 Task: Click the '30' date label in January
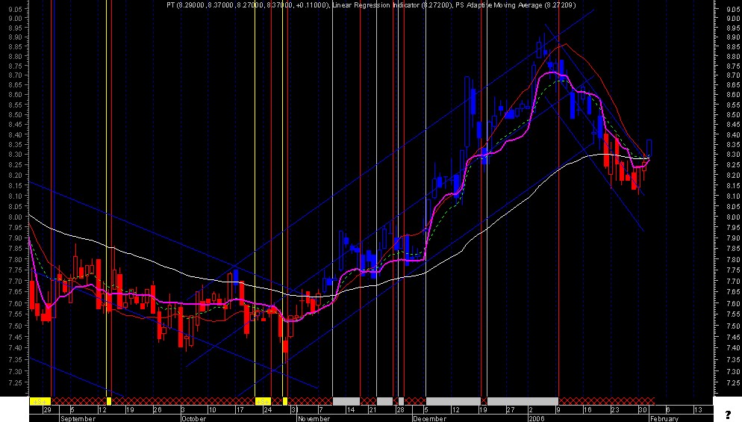(642, 410)
